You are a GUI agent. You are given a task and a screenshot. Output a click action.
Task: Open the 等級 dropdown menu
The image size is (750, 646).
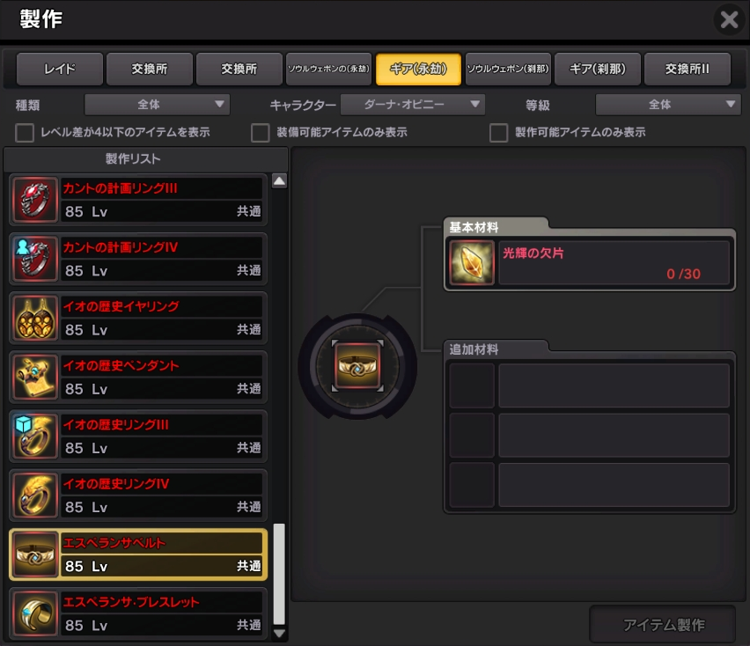point(668,104)
